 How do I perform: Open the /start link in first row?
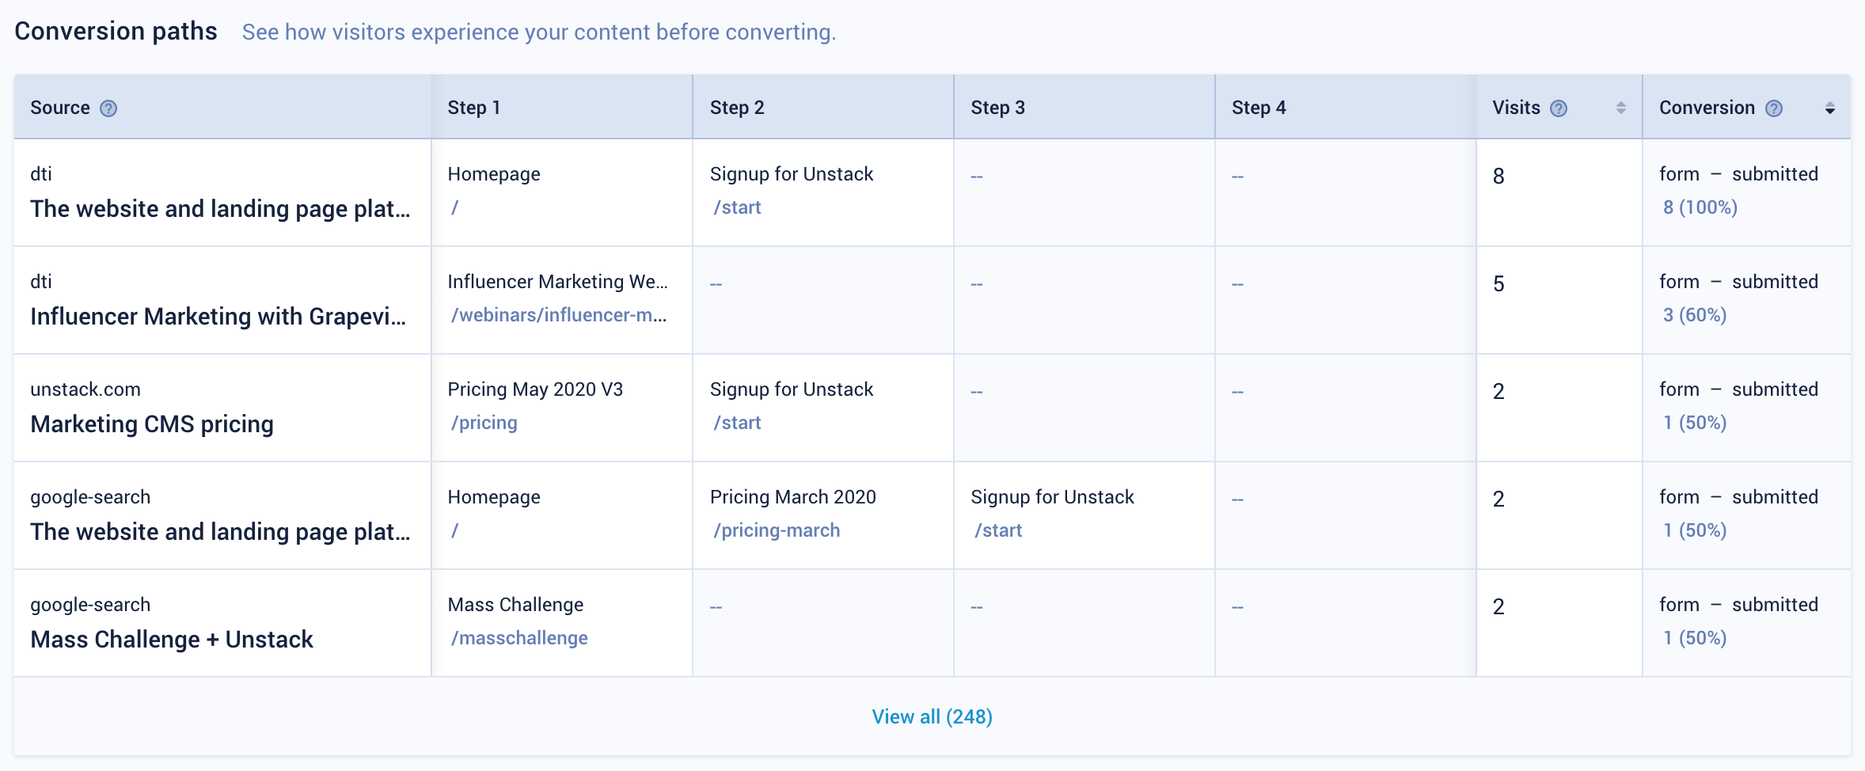[x=737, y=207]
